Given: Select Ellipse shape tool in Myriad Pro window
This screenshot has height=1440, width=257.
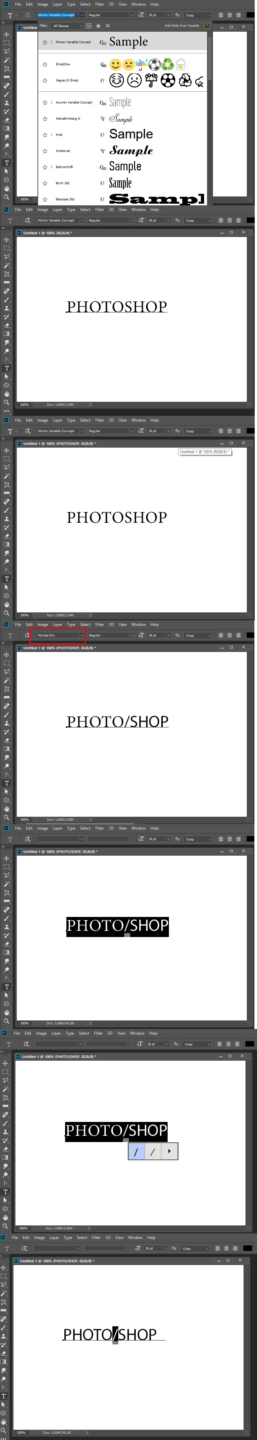Looking at the screenshot, I should tap(7, 801).
